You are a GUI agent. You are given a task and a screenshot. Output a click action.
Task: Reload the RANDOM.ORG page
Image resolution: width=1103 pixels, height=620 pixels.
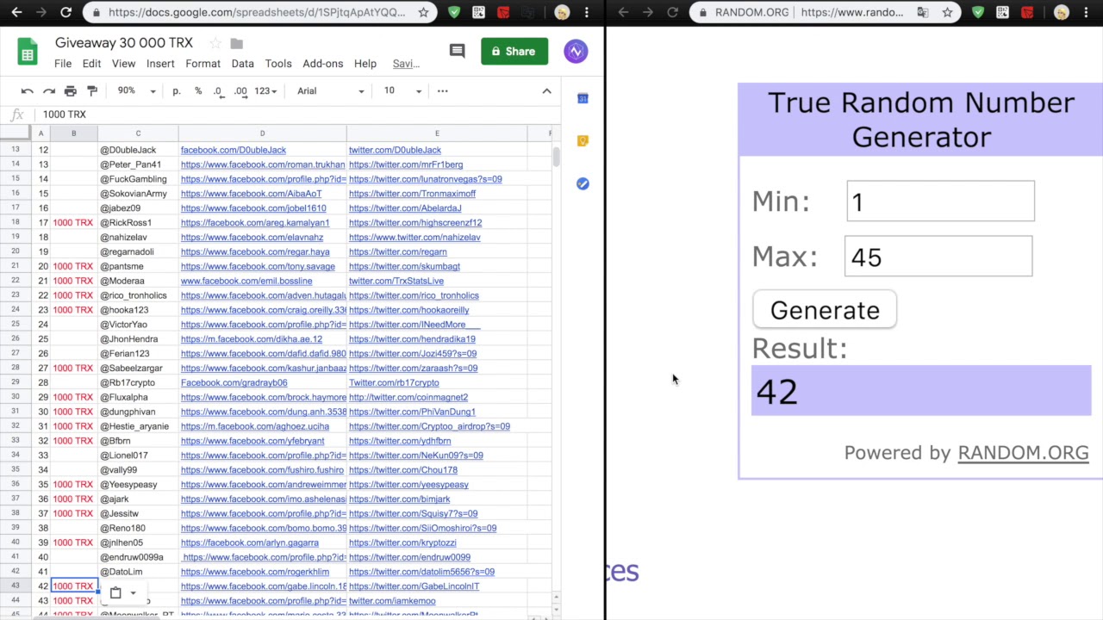point(673,13)
